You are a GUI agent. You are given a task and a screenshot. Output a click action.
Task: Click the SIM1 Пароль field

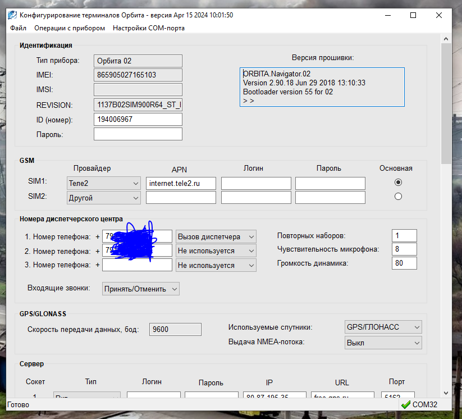tap(330, 183)
